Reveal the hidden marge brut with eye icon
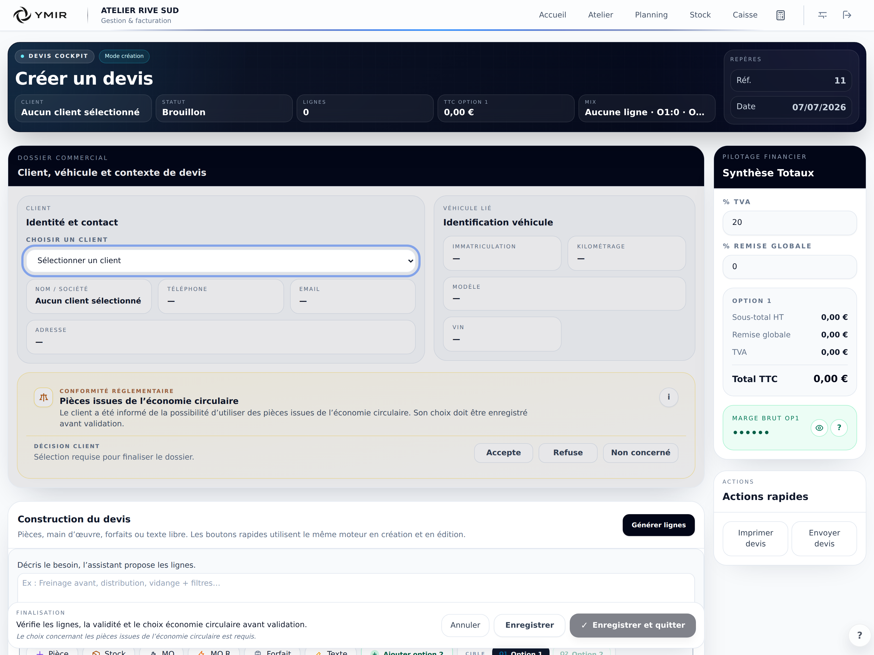 [819, 428]
